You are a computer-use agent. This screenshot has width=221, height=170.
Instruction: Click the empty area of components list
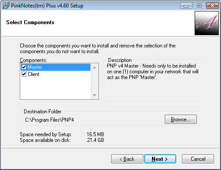[55, 88]
